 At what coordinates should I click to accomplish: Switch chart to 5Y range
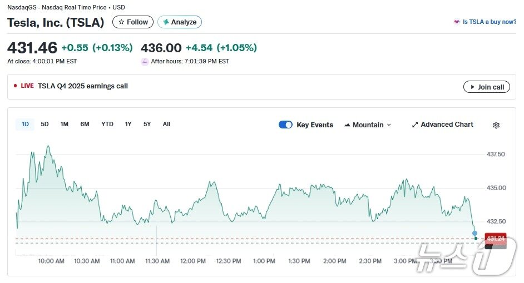[x=147, y=125]
